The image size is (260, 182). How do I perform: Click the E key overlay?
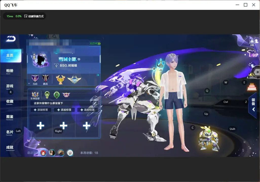[x=244, y=82]
